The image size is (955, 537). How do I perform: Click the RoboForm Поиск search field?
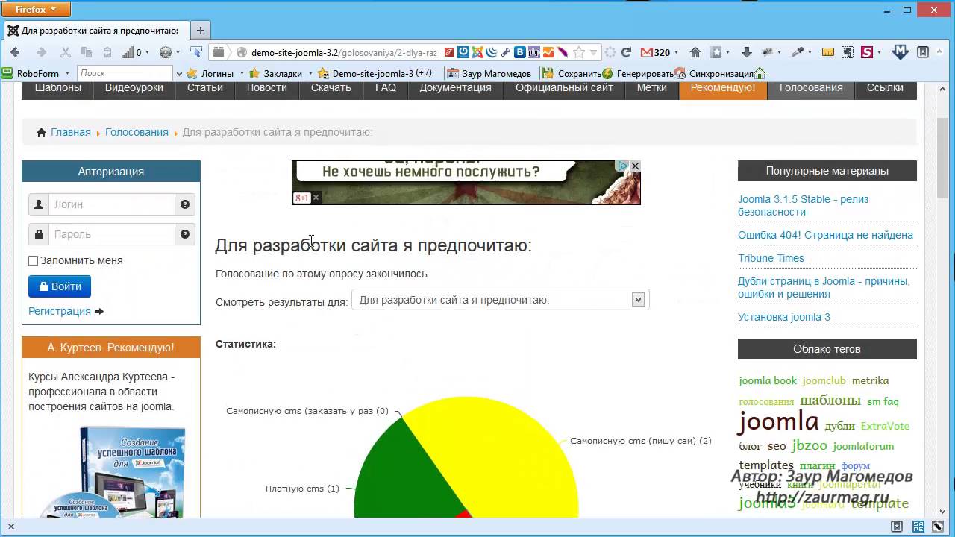[x=125, y=73]
